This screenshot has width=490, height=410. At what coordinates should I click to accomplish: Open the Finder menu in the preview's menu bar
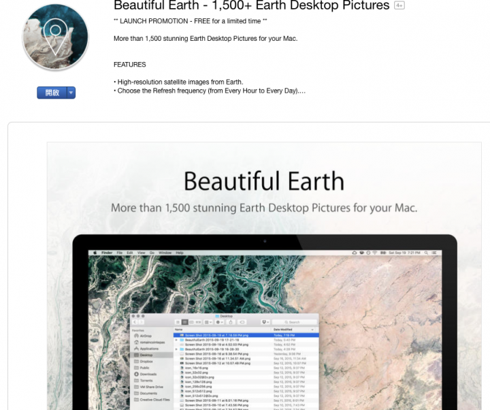[107, 253]
